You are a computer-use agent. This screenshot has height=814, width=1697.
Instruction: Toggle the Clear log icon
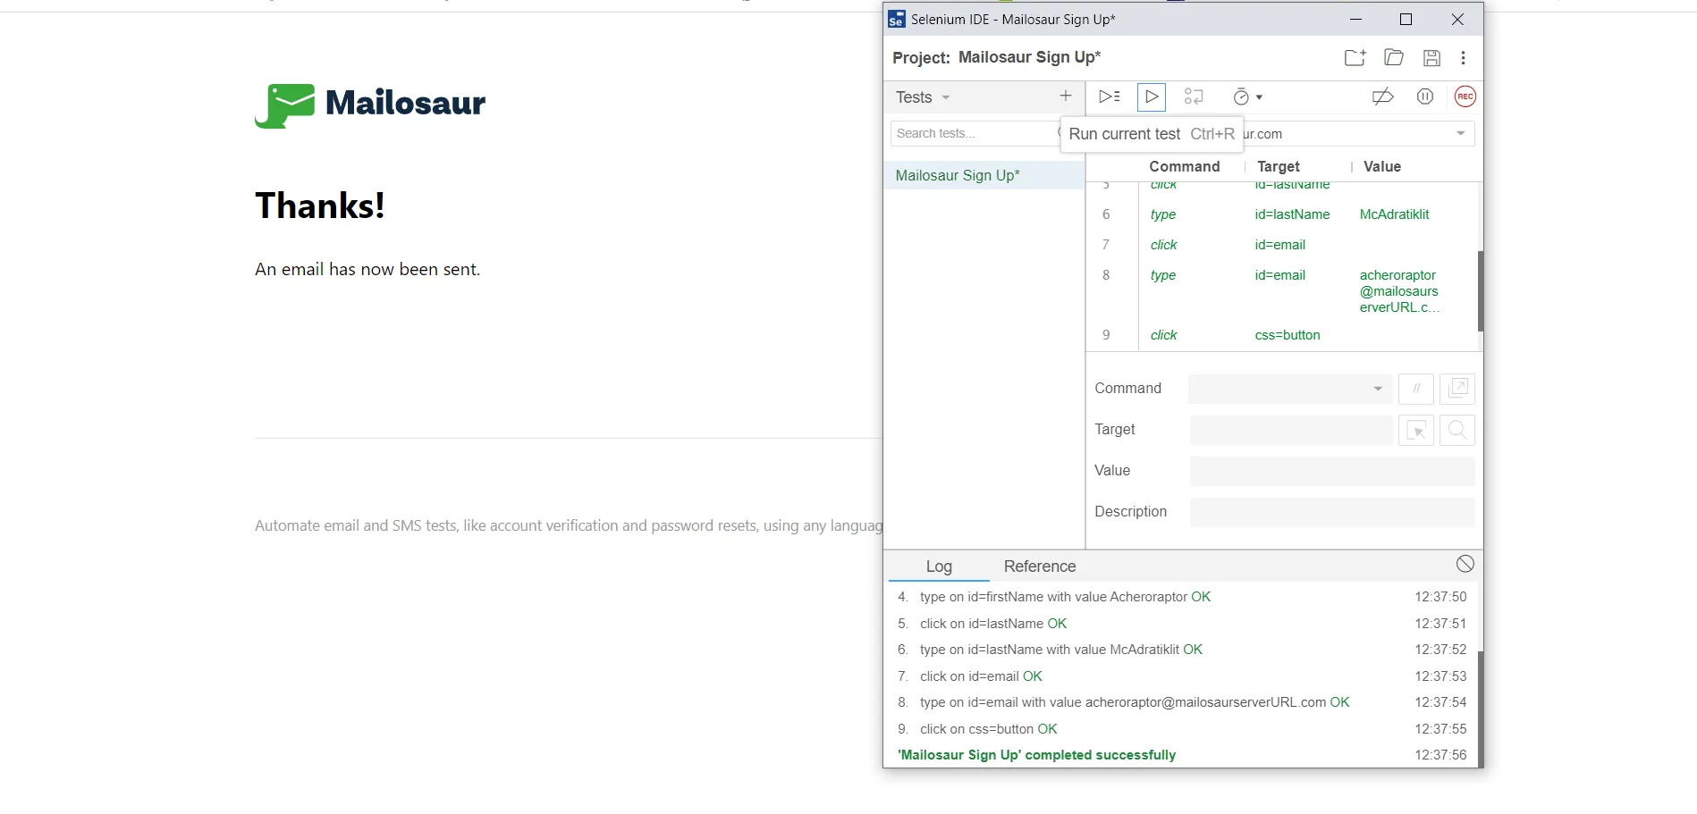tap(1465, 564)
